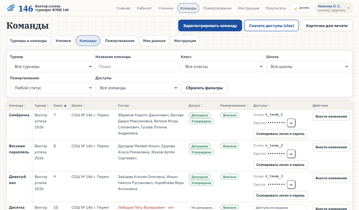Click Сбросить фильтры button
Screen dimensions: 359x210
click(204, 88)
